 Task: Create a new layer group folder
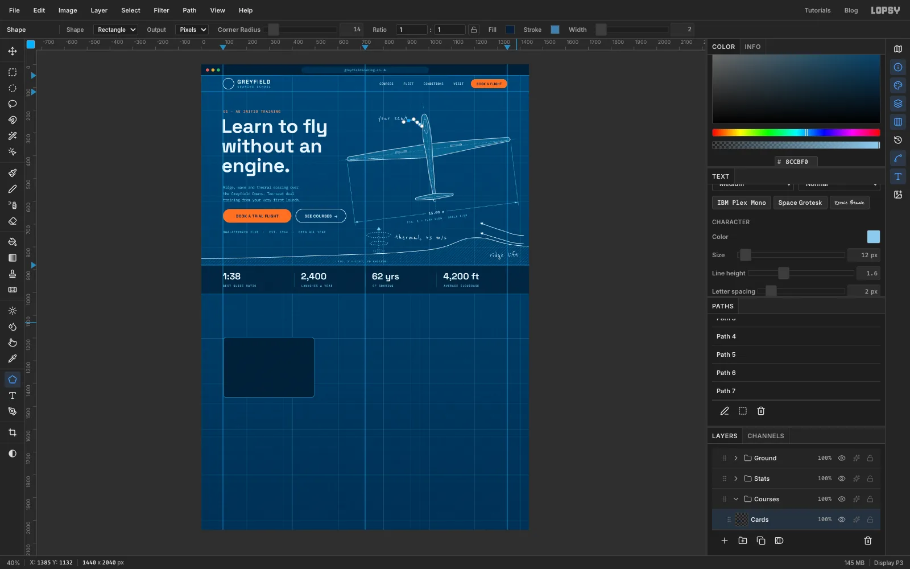tap(743, 541)
